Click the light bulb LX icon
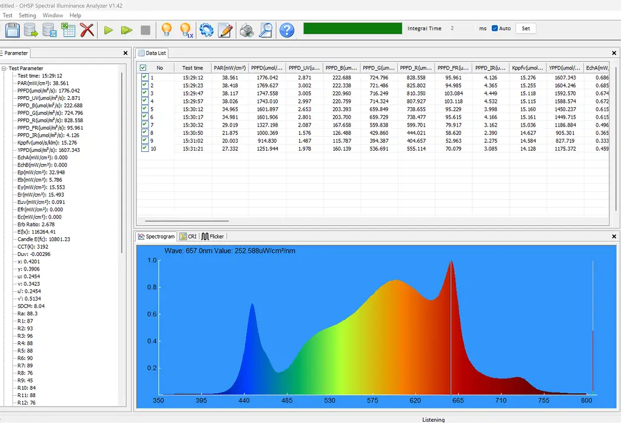621x423 pixels. click(186, 30)
